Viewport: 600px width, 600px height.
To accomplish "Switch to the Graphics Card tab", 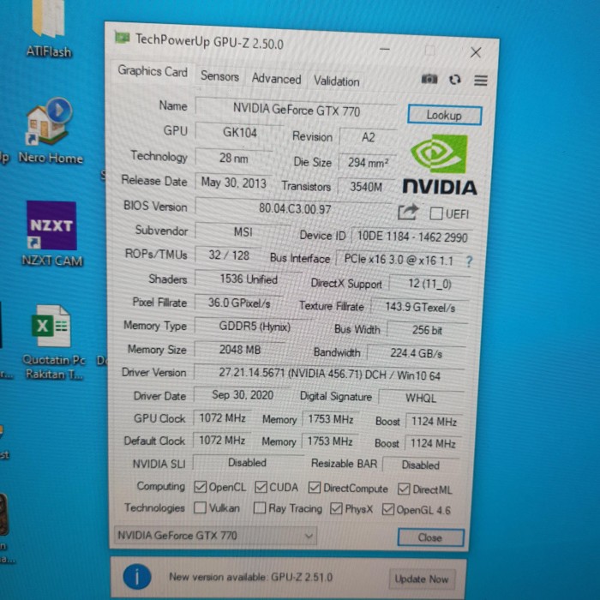I will (153, 71).
